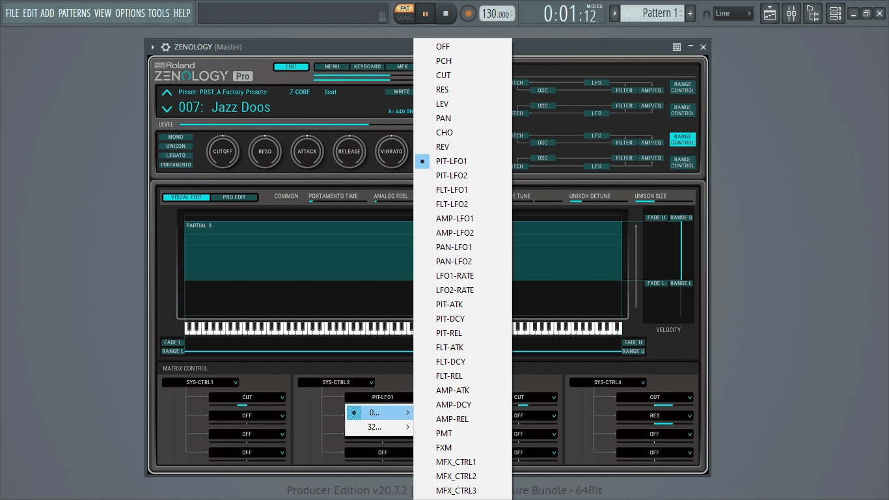Click the 130.000 tempo field

point(497,14)
